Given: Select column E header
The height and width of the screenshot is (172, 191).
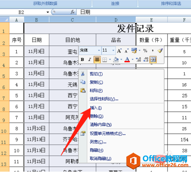Looking at the screenshot, I should tap(152, 20).
